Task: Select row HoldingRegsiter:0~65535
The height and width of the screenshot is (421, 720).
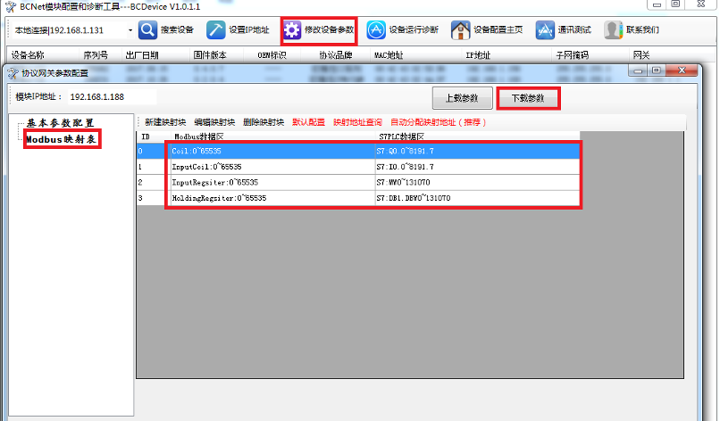Action: pos(358,198)
